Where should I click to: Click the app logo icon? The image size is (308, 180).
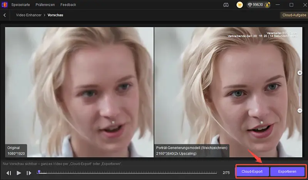coord(4,5)
